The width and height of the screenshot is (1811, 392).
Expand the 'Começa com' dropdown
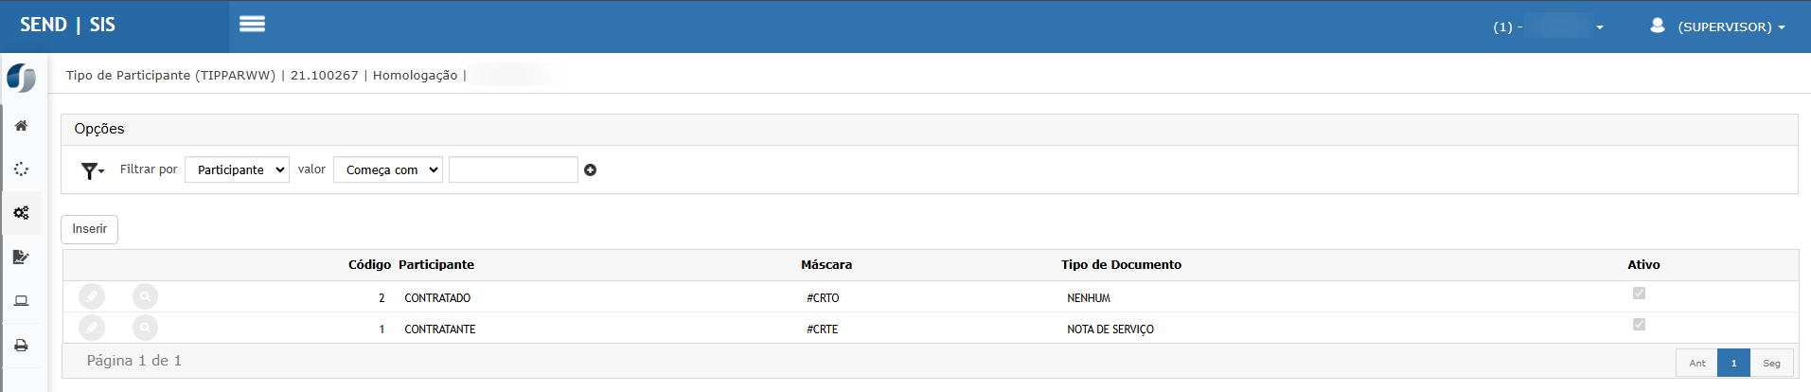[388, 170]
